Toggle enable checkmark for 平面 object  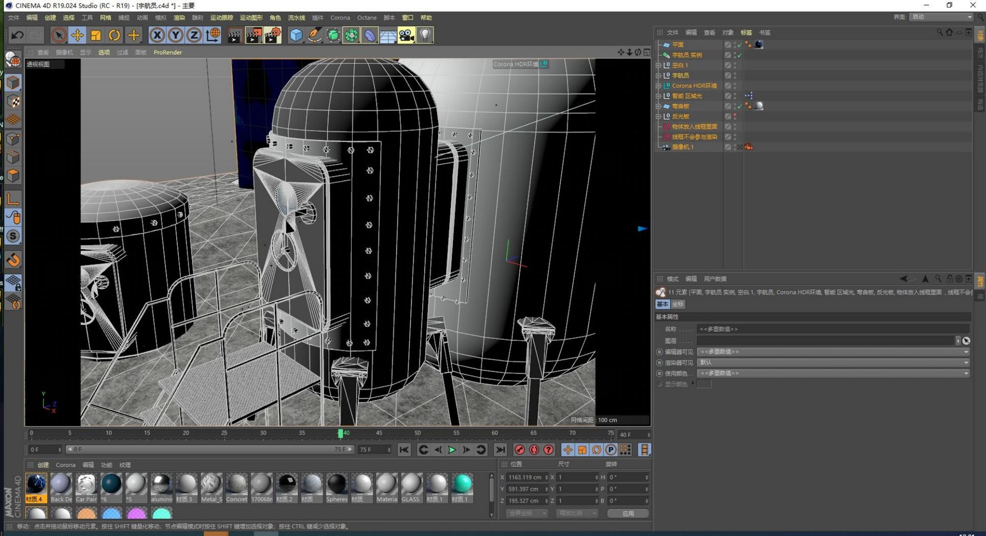[x=739, y=45]
